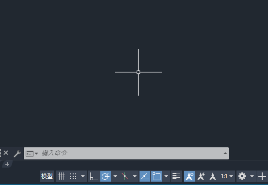Switch to the 模型 model space button

[x=47, y=176]
